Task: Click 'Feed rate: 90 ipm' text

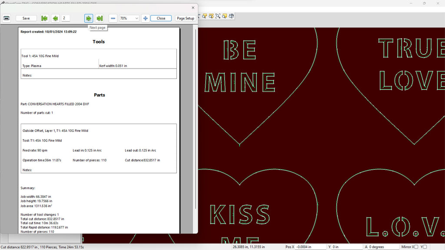Action: point(35,151)
